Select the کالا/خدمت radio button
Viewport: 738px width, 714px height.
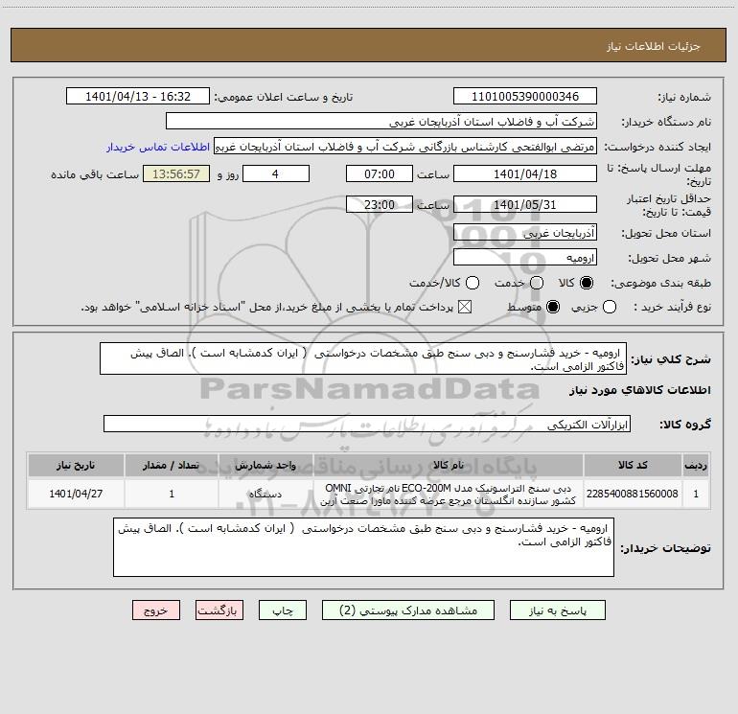pyautogui.click(x=473, y=283)
